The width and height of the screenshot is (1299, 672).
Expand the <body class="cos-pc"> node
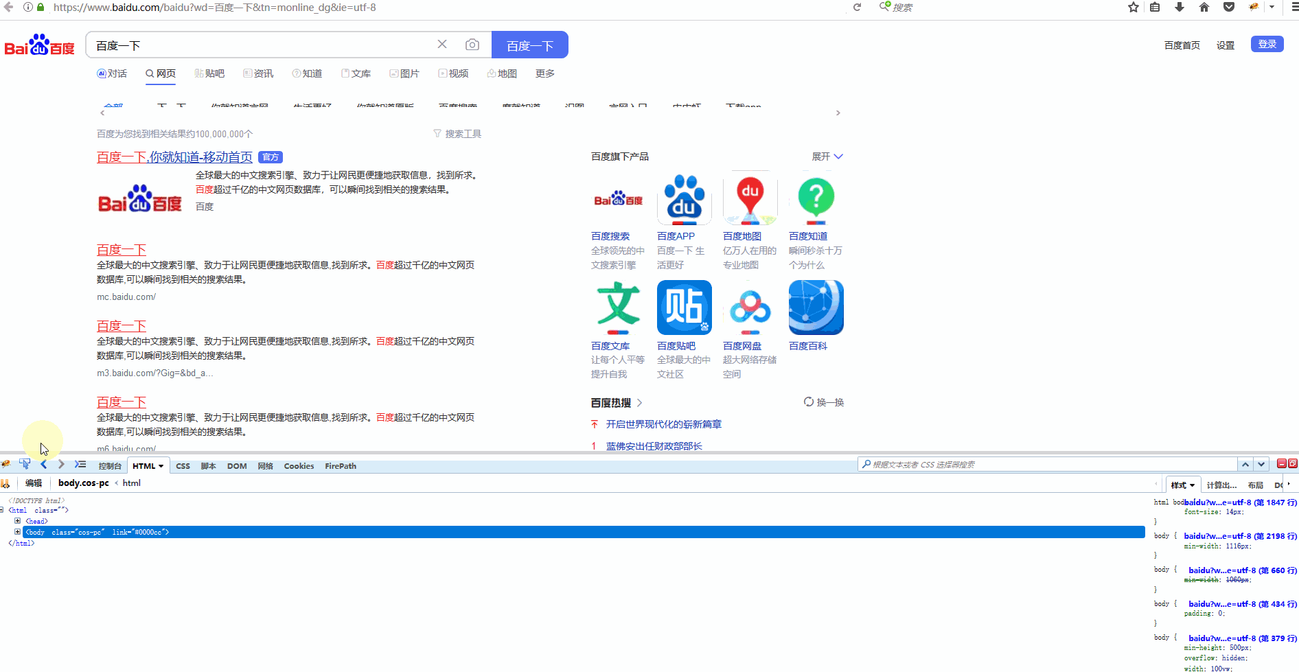click(18, 532)
